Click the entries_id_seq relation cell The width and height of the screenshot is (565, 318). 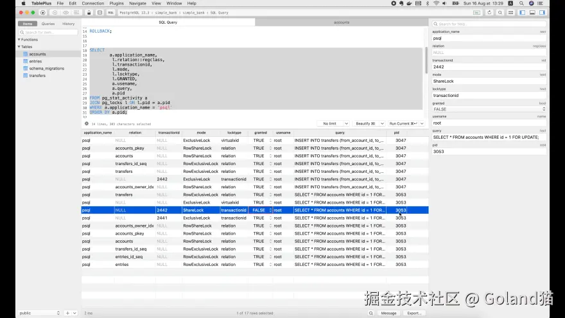click(x=129, y=257)
